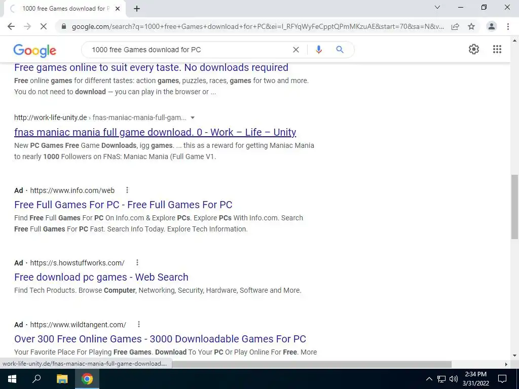
Task: Open volume speaker tray icon
Action: (x=454, y=379)
